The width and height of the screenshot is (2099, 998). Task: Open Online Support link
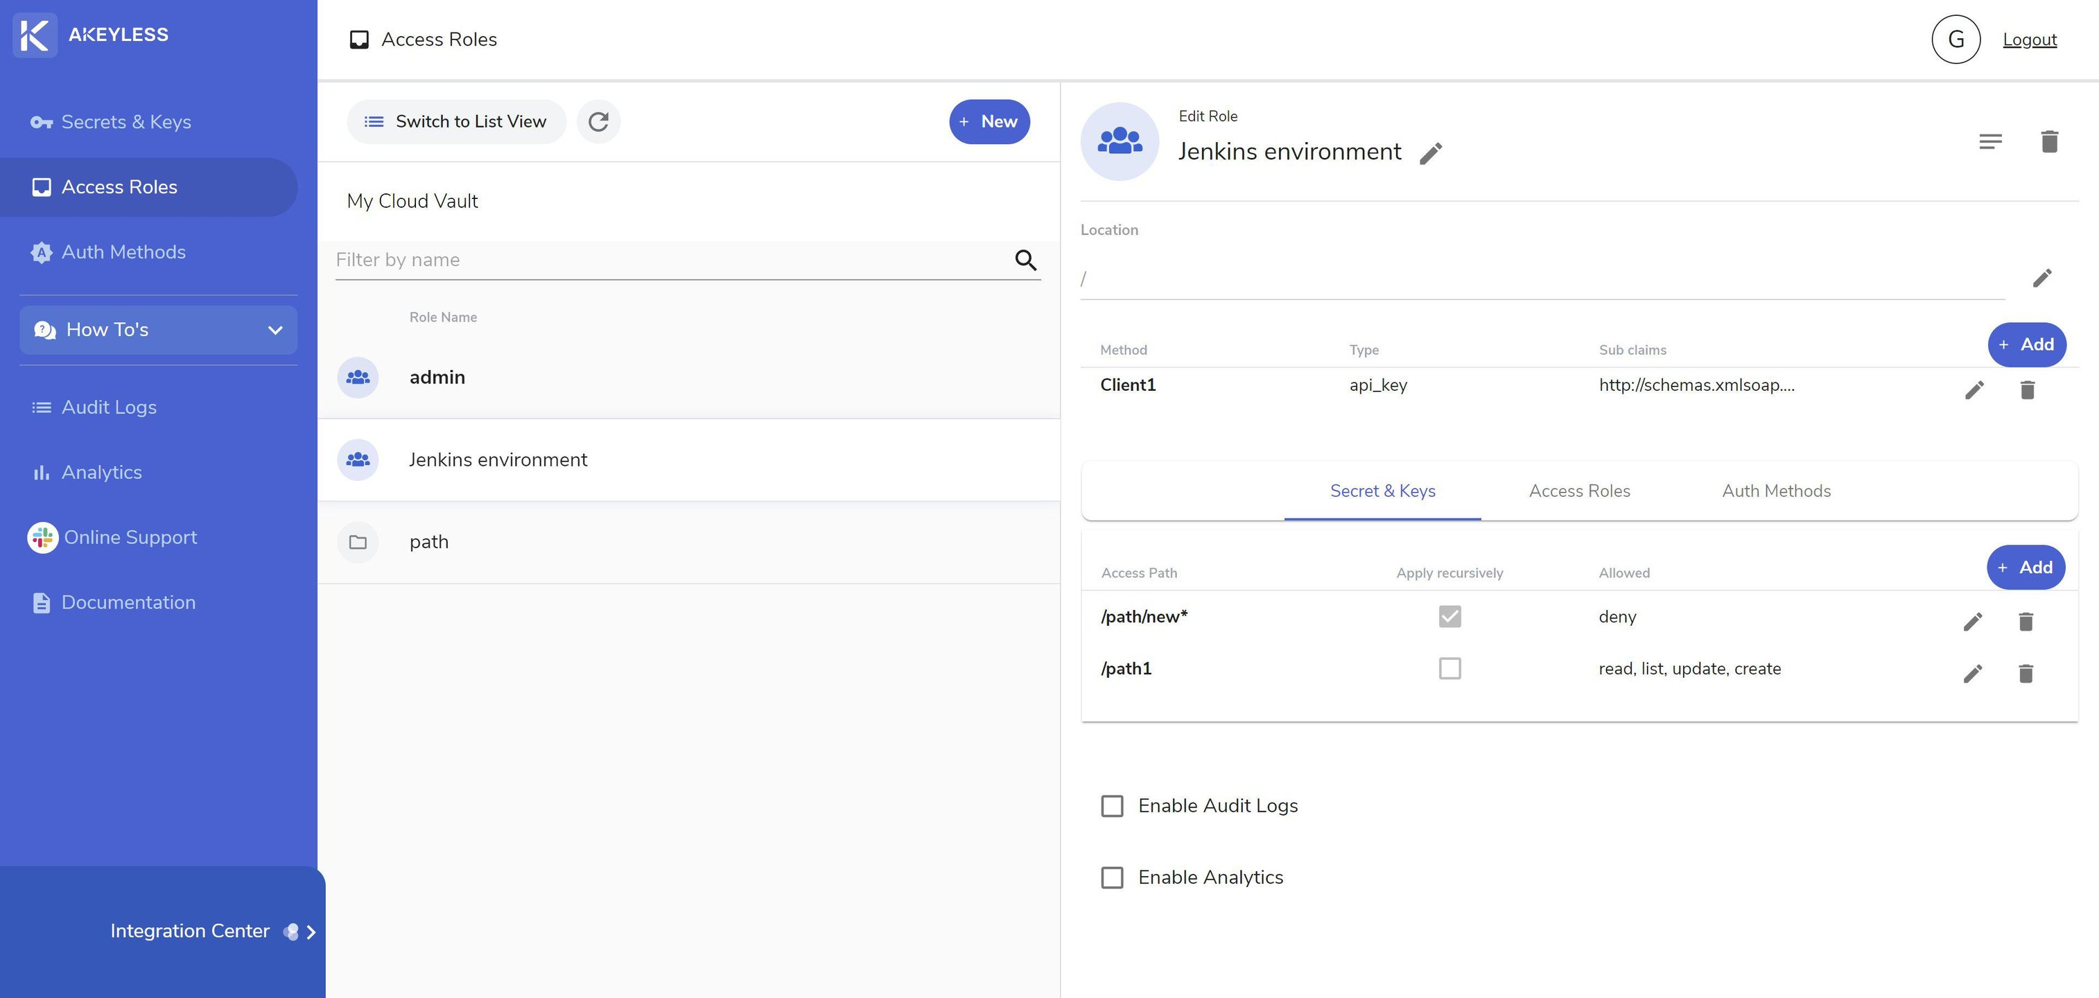112,538
